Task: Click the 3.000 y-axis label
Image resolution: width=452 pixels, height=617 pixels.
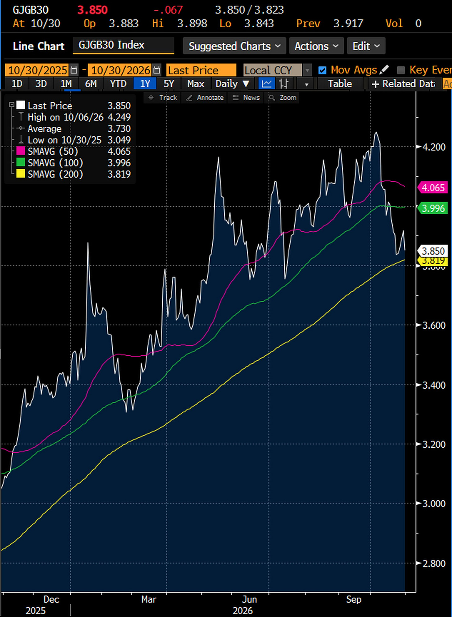Action: 434,504
